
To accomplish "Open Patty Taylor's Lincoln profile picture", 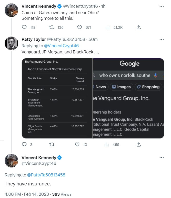I will 11,43.
